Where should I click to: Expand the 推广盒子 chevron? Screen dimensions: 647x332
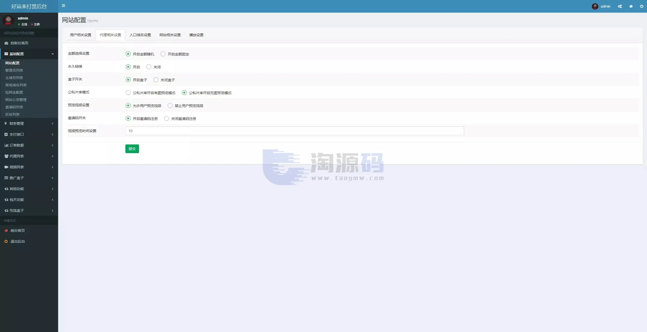pyautogui.click(x=53, y=178)
